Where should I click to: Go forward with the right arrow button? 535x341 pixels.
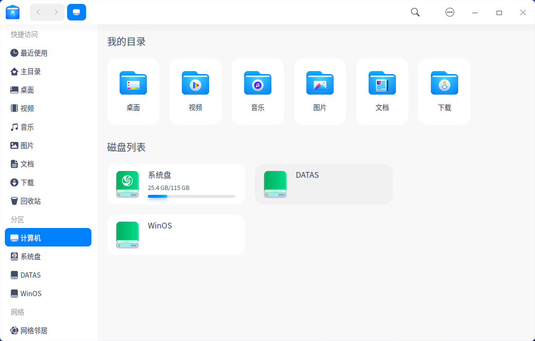tap(56, 12)
